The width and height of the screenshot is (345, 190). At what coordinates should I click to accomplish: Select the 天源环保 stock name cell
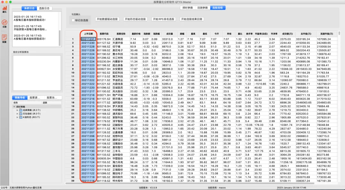[x=121, y=43]
